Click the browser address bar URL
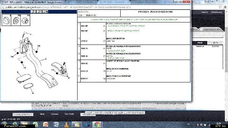228x128 pixels. 68,7
